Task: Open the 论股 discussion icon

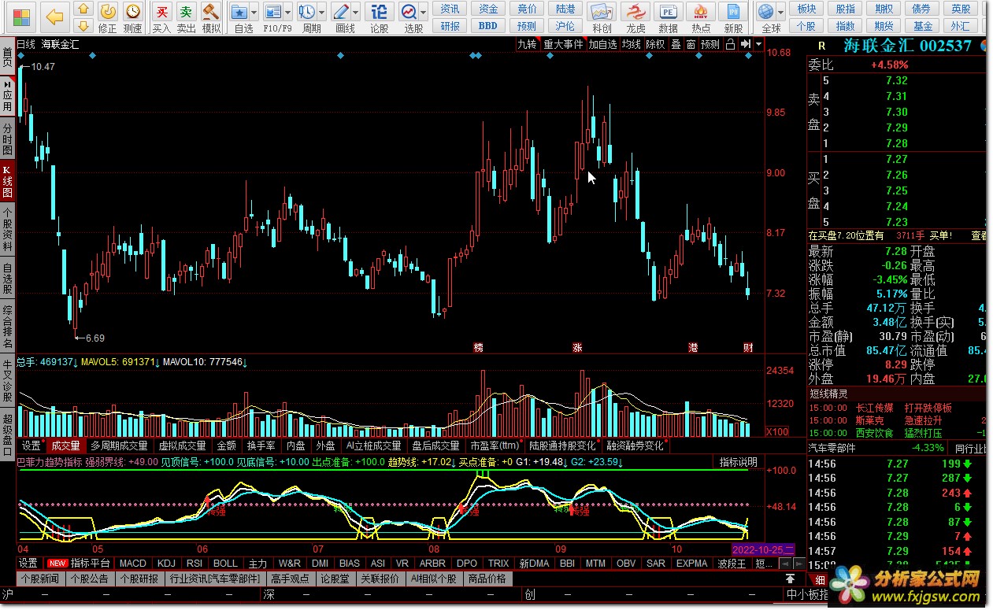Action: tap(379, 12)
